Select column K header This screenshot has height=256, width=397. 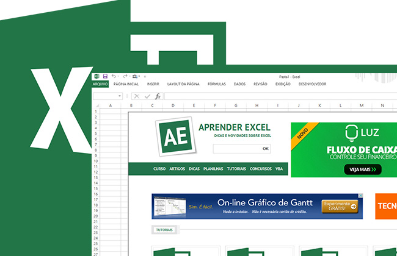click(319, 105)
